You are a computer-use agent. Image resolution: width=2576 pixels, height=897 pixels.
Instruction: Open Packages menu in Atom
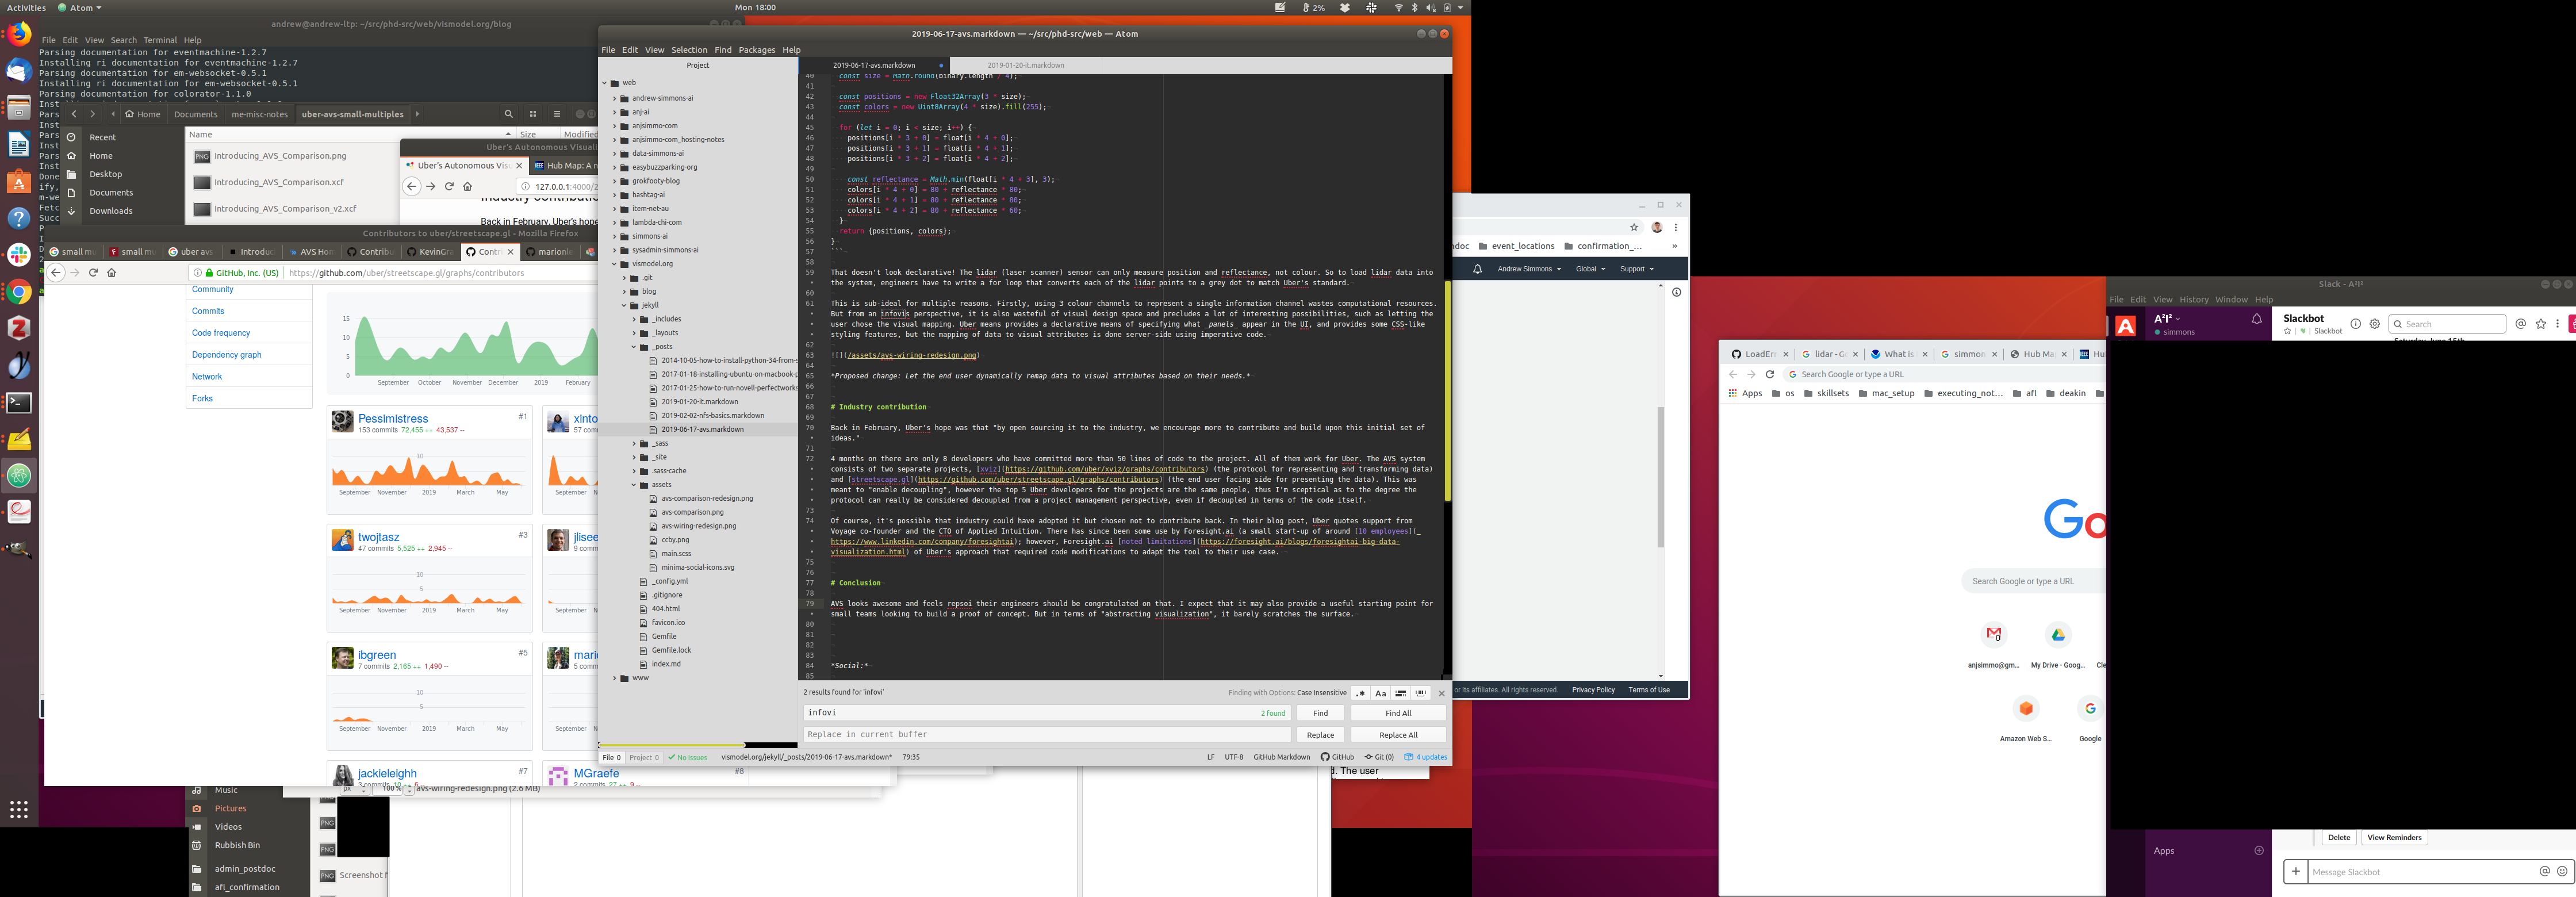(756, 50)
